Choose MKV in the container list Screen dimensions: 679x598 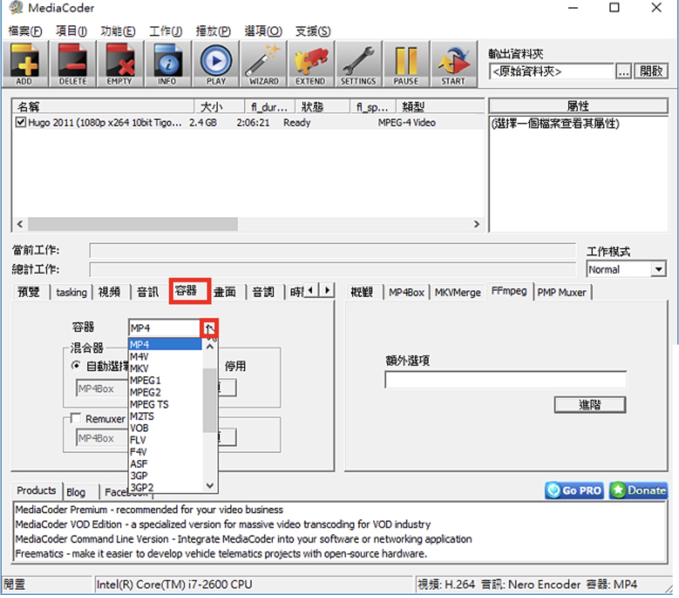click(165, 368)
